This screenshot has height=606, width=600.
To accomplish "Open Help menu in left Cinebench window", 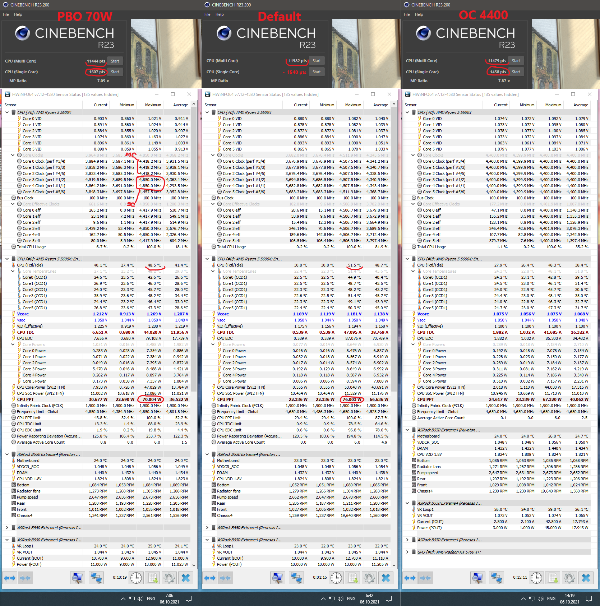I will tap(18, 15).
